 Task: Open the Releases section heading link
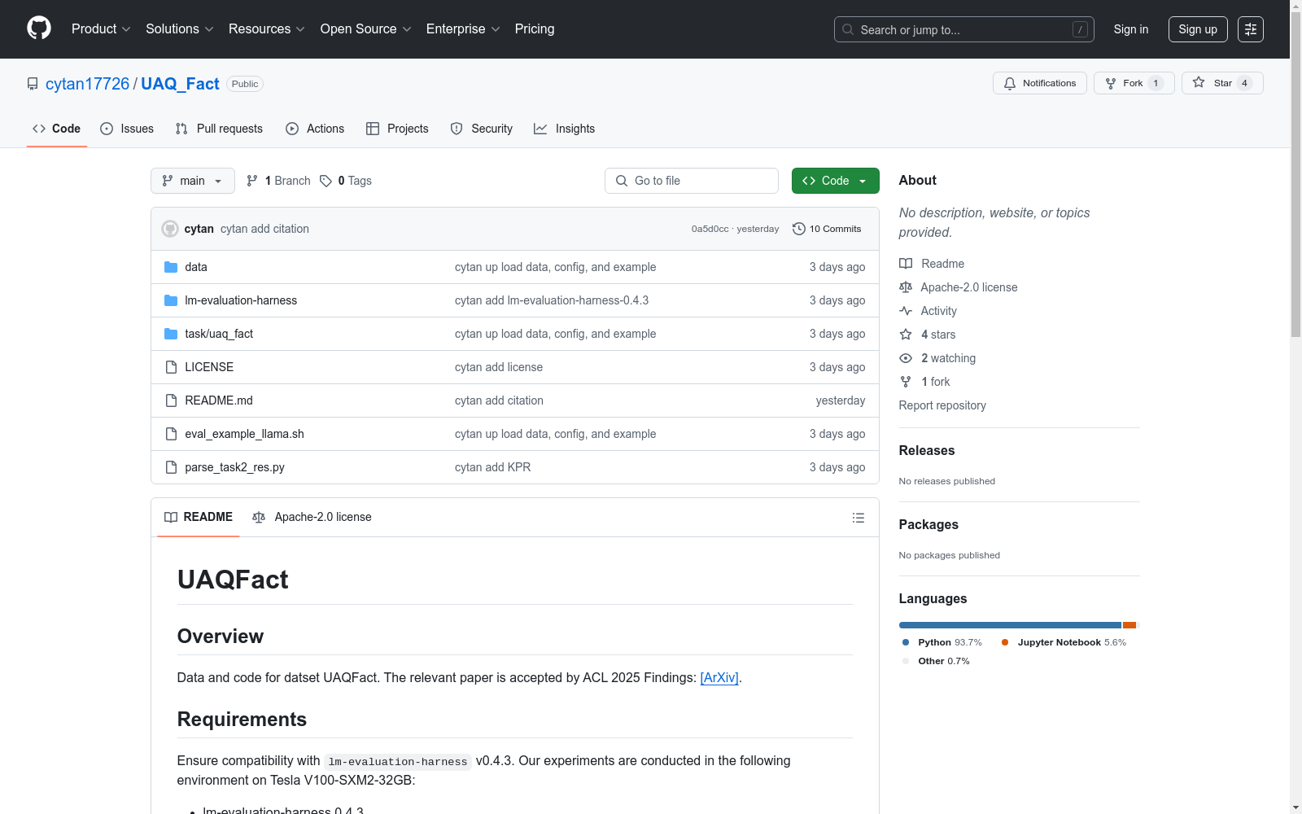[x=927, y=450]
